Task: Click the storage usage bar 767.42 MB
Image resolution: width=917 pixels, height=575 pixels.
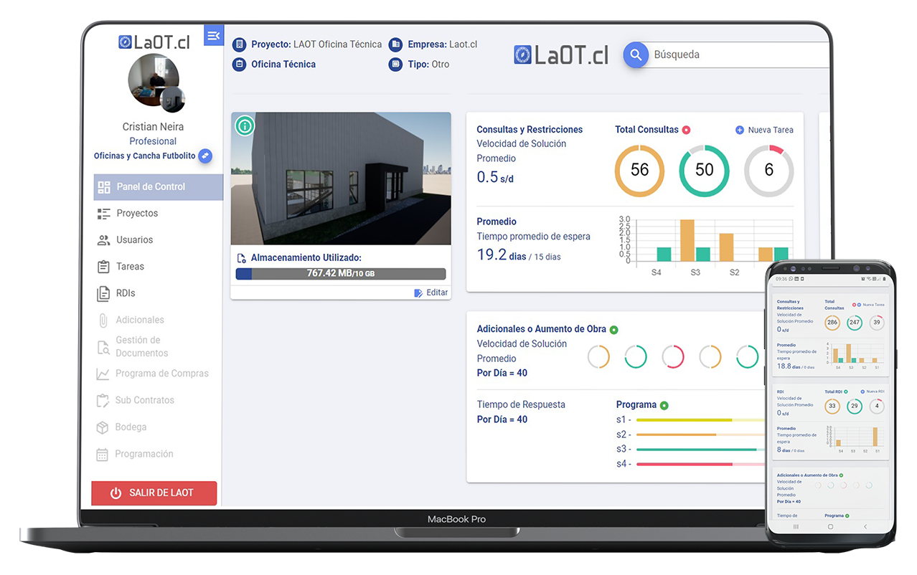Action: [340, 274]
